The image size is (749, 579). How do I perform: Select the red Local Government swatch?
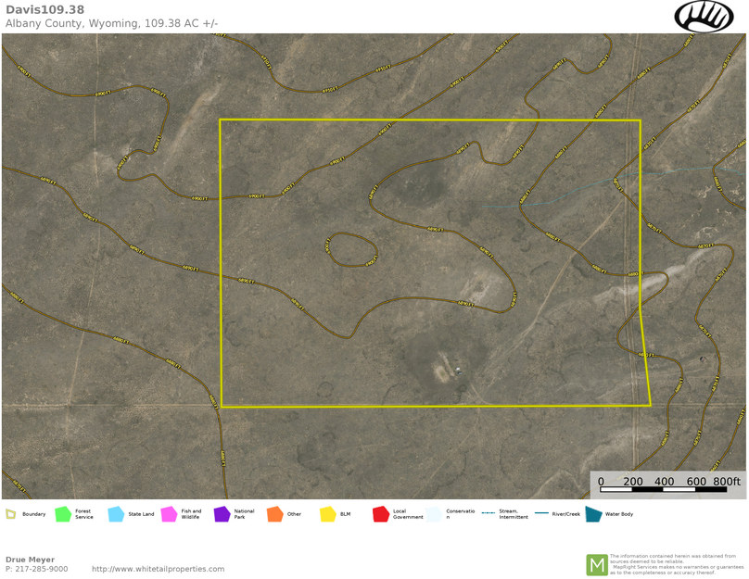[x=380, y=514]
